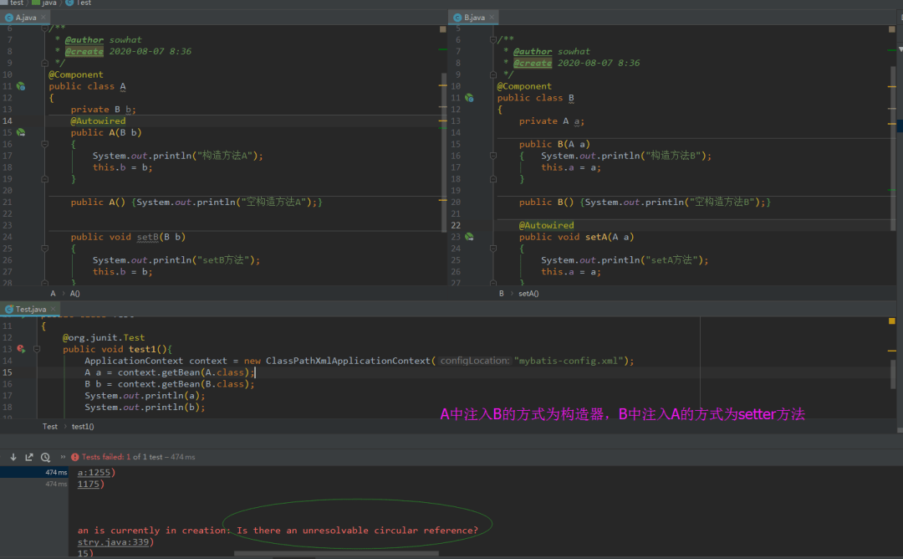Click 'setA()' in the B.java breadcrumb bar
903x559 pixels.
click(528, 294)
